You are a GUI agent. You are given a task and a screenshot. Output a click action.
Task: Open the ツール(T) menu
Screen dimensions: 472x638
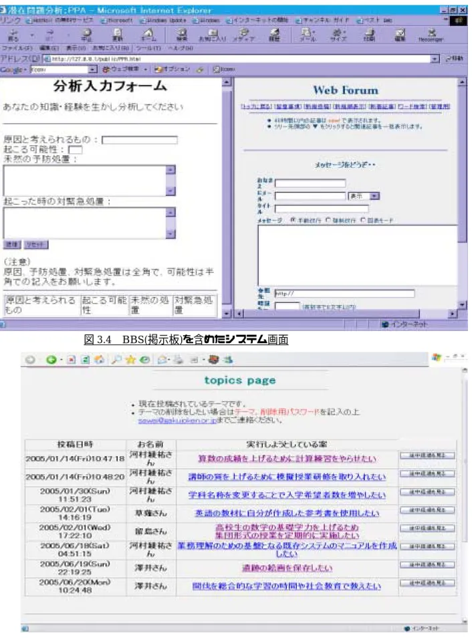tap(148, 48)
